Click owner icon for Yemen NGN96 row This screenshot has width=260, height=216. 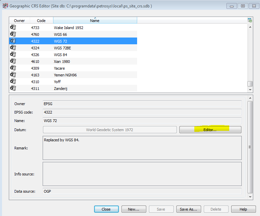[13, 75]
